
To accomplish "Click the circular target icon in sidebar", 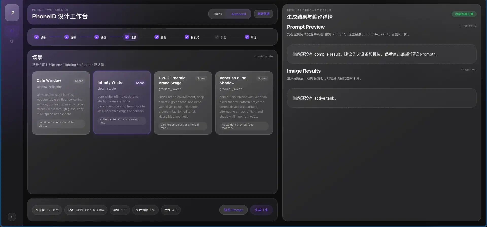I will click(x=12, y=41).
